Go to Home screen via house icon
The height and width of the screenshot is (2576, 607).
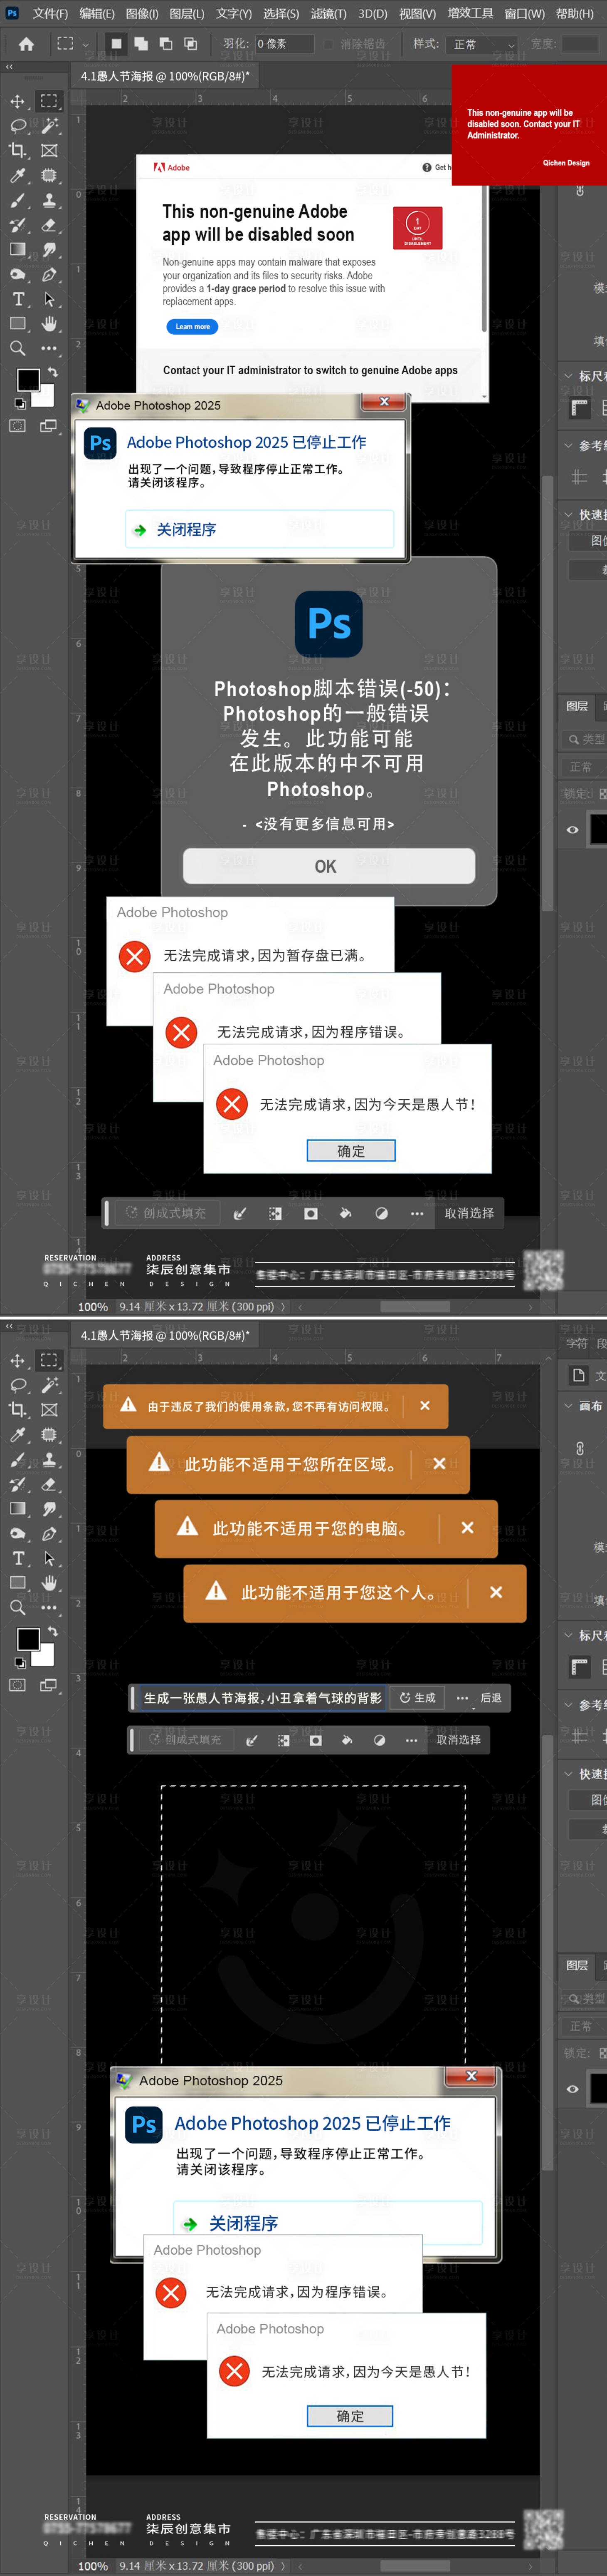(x=26, y=44)
